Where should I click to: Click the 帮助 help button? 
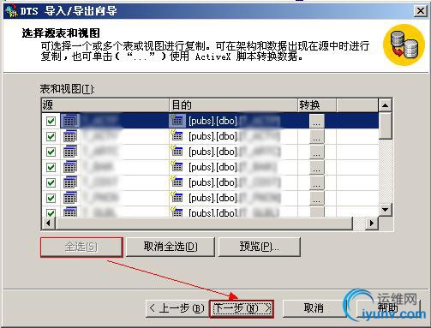(x=388, y=308)
